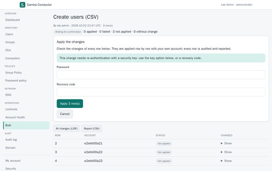Open My account settings
The width and height of the screenshot is (272, 171).
(13, 161)
